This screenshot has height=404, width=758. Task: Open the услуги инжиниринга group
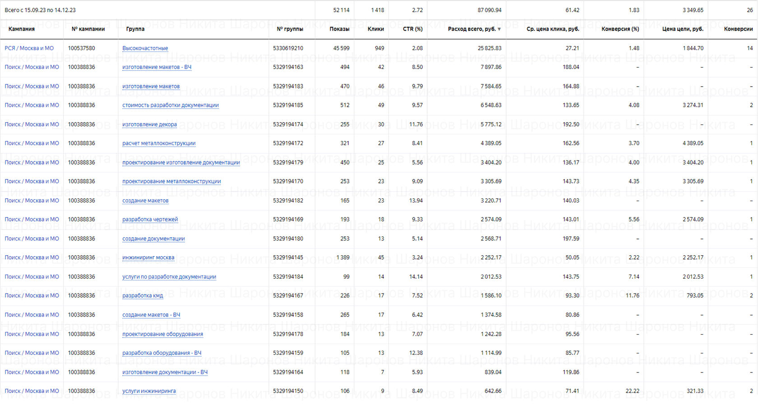[149, 391]
